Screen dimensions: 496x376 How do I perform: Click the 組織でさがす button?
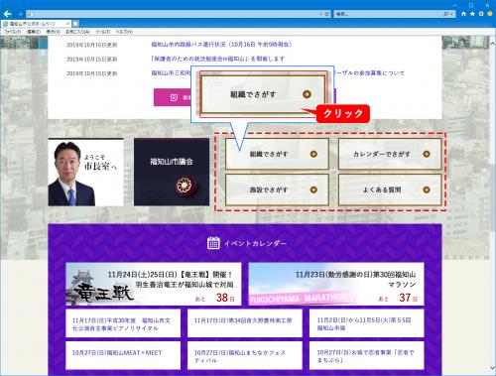pos(277,154)
